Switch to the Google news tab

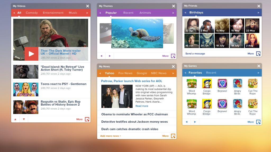pos(142,73)
